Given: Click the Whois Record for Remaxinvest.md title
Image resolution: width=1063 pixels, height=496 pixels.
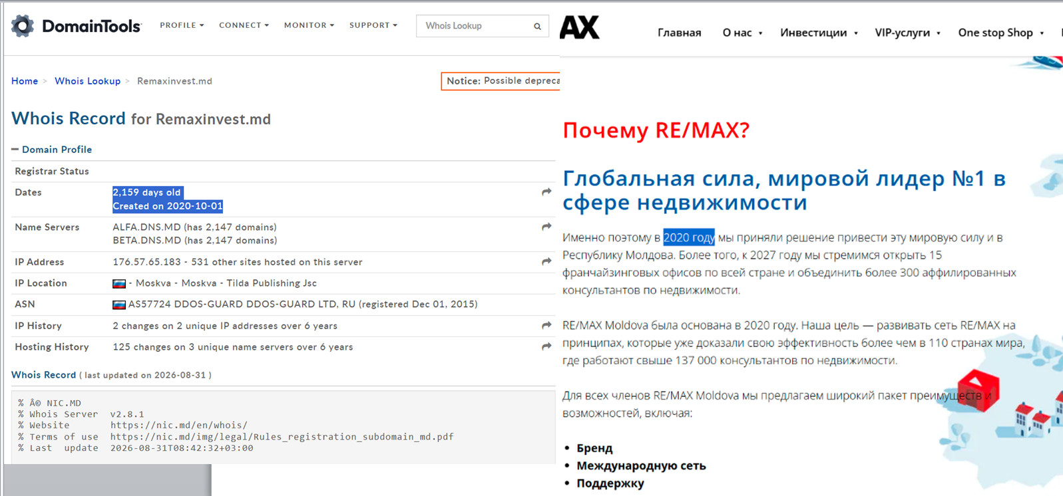Looking at the screenshot, I should point(141,119).
